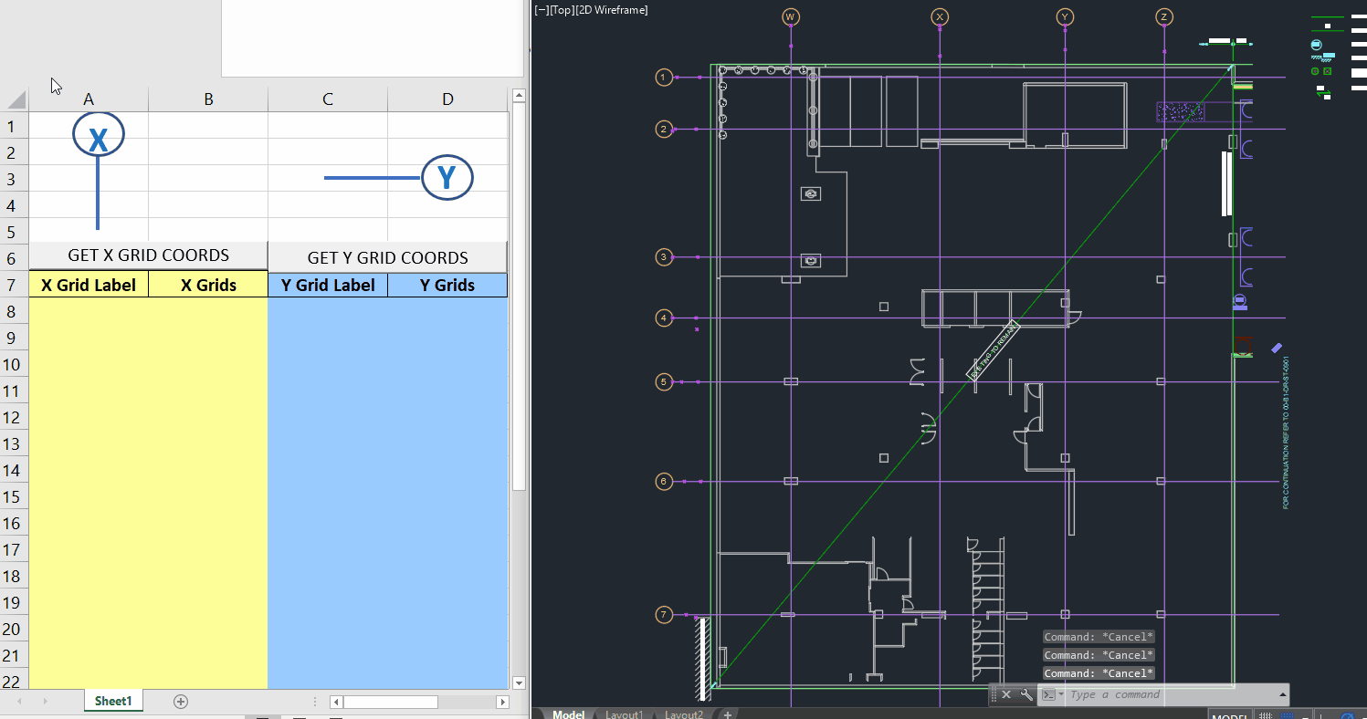Select column A header in Excel
This screenshot has width=1367, height=719.
[89, 99]
